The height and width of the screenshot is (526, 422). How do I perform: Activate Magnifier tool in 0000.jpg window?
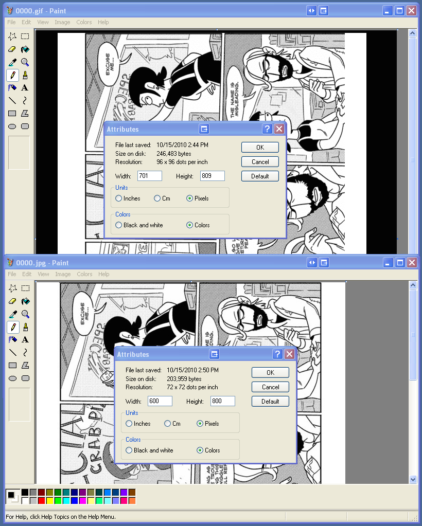[x=26, y=314]
